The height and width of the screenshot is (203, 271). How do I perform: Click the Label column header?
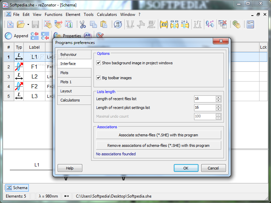click(34, 47)
